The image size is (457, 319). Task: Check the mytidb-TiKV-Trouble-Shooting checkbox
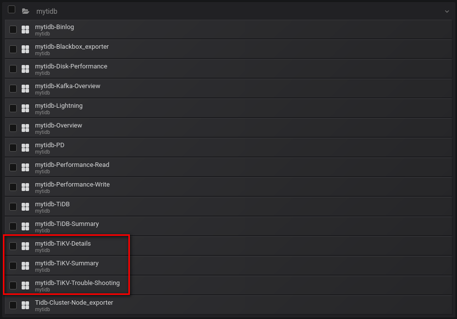click(13, 285)
